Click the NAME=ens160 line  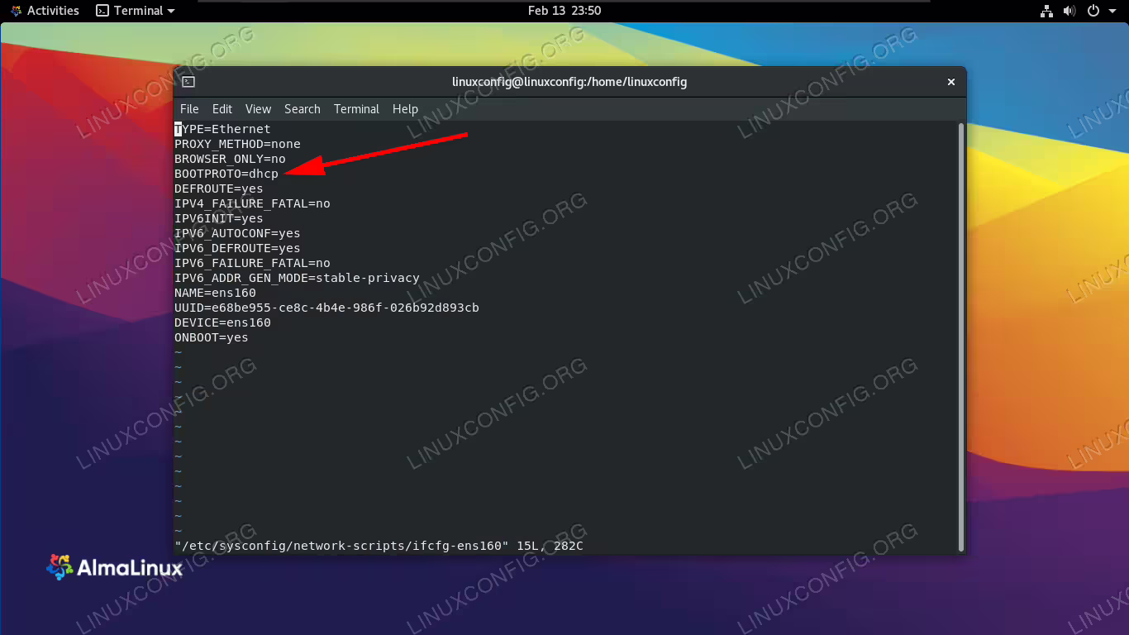(x=215, y=293)
